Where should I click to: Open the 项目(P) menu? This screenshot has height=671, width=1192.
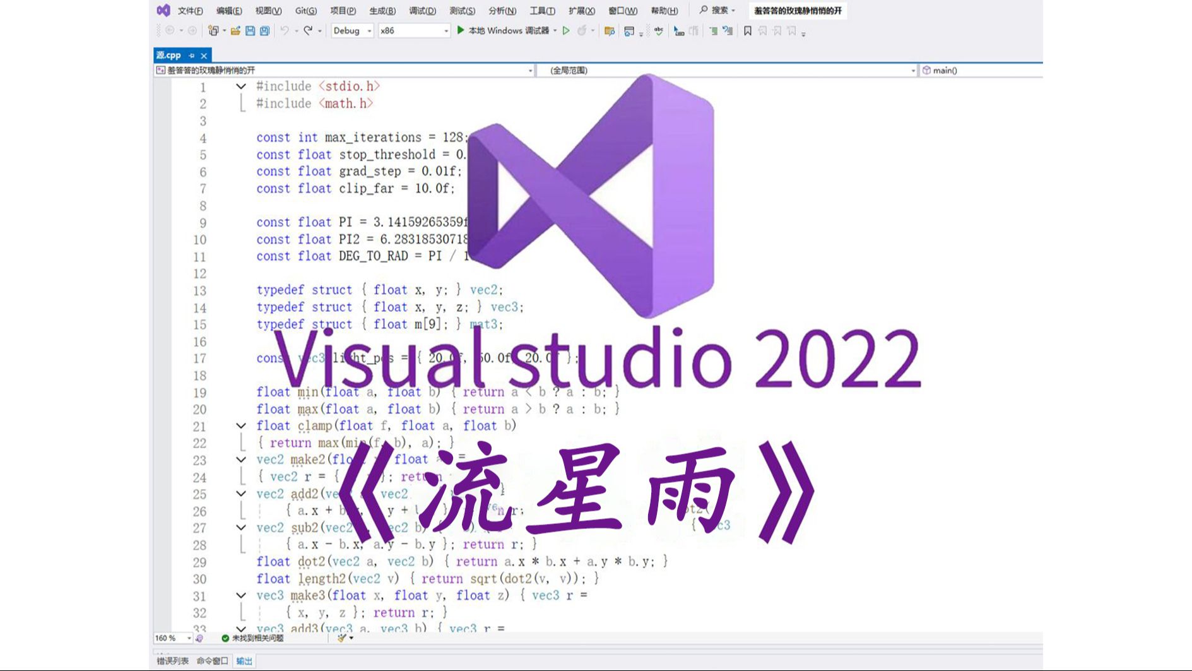343,11
